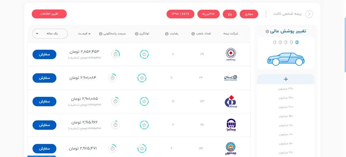Select the ۲۰۰ میلیون coverage option

(x=286, y=107)
